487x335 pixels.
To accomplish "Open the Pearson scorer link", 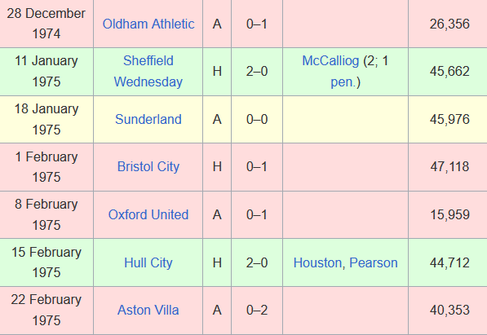I will (374, 263).
